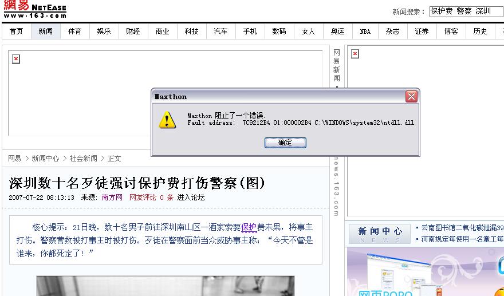Open the 女人 navigation tab
Viewport: 504px width, 296px height.
click(x=308, y=31)
